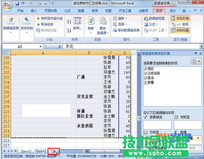Uncheck the 公司名称 field checkbox
204x159 pixels.
point(145,73)
